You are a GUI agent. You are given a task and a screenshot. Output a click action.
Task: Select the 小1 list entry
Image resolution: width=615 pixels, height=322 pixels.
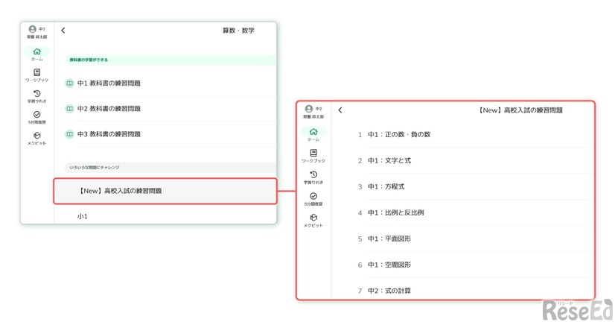[83, 216]
